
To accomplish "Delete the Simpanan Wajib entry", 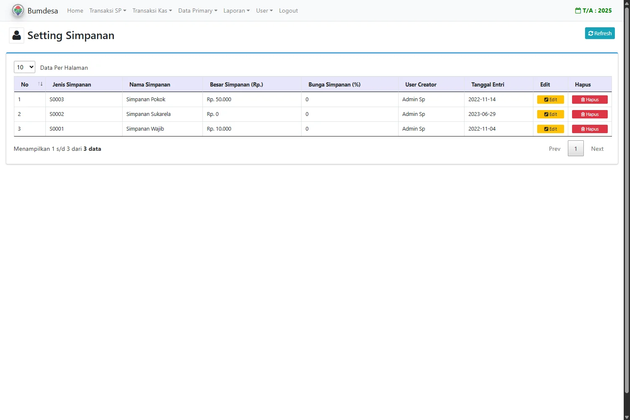I will click(589, 129).
